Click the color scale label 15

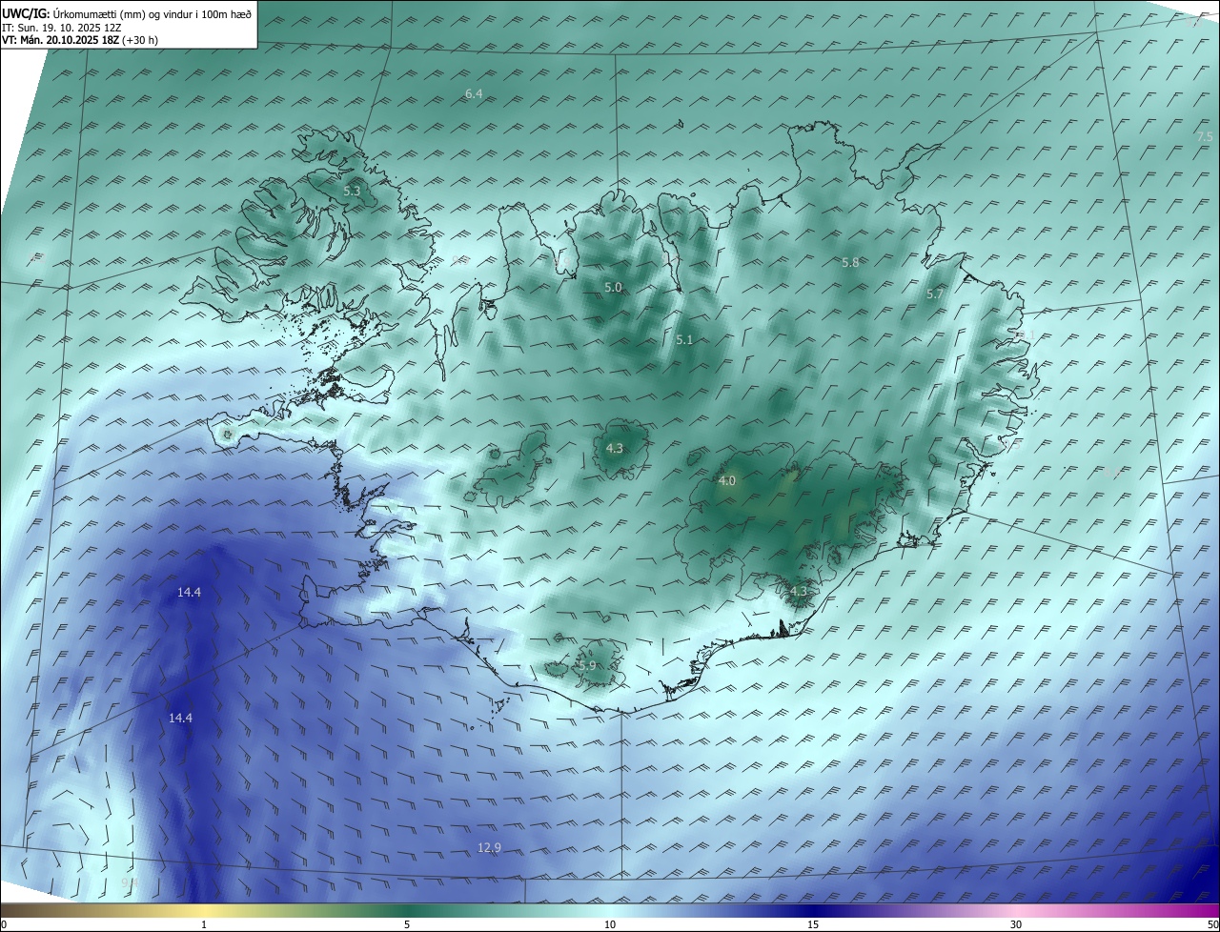click(813, 924)
